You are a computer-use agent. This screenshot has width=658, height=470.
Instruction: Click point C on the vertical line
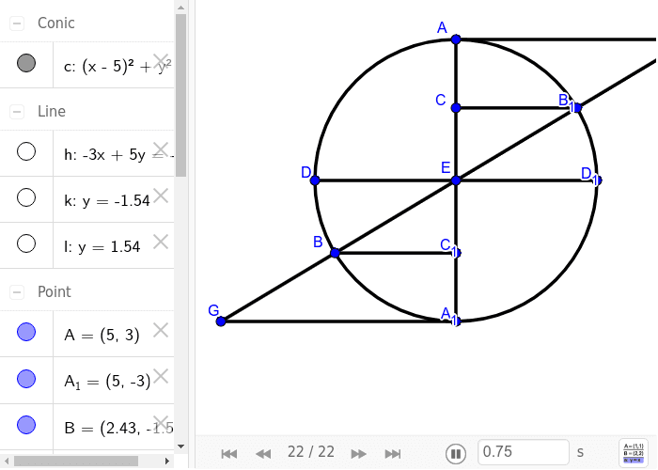[x=456, y=108]
